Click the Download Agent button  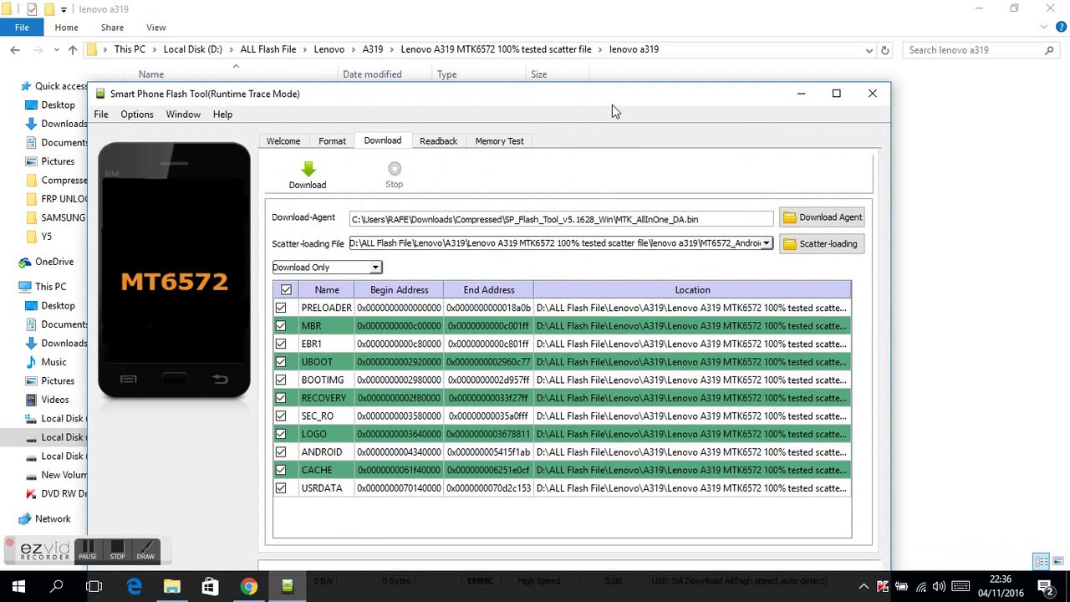822,217
